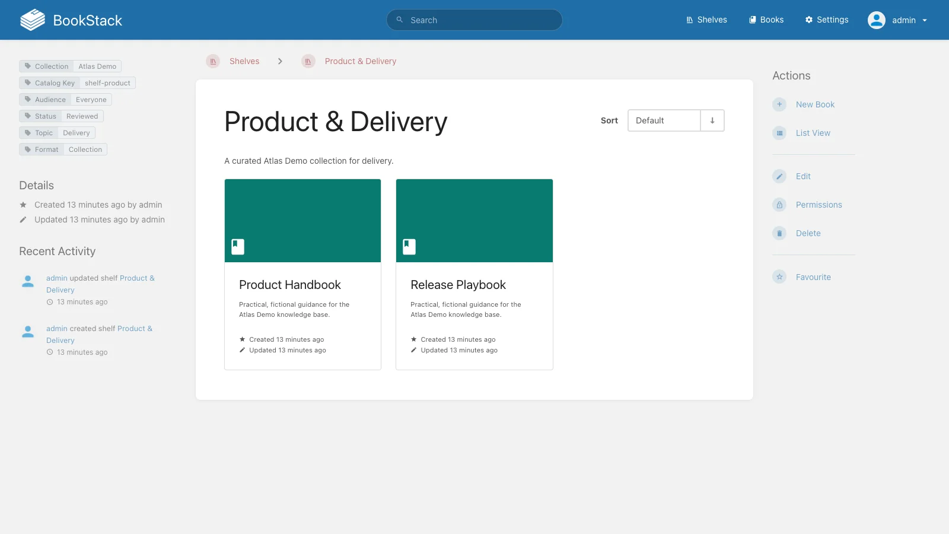Click the 'Atlas Demo' tag value
This screenshot has width=949, height=534.
pos(97,66)
